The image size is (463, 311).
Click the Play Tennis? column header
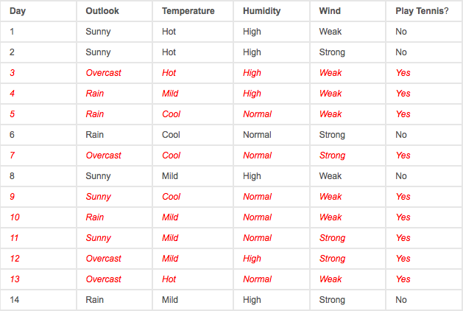click(x=424, y=11)
